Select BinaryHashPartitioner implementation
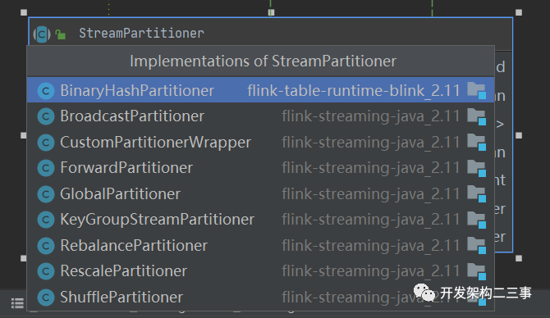The width and height of the screenshot is (550, 318). (260, 90)
